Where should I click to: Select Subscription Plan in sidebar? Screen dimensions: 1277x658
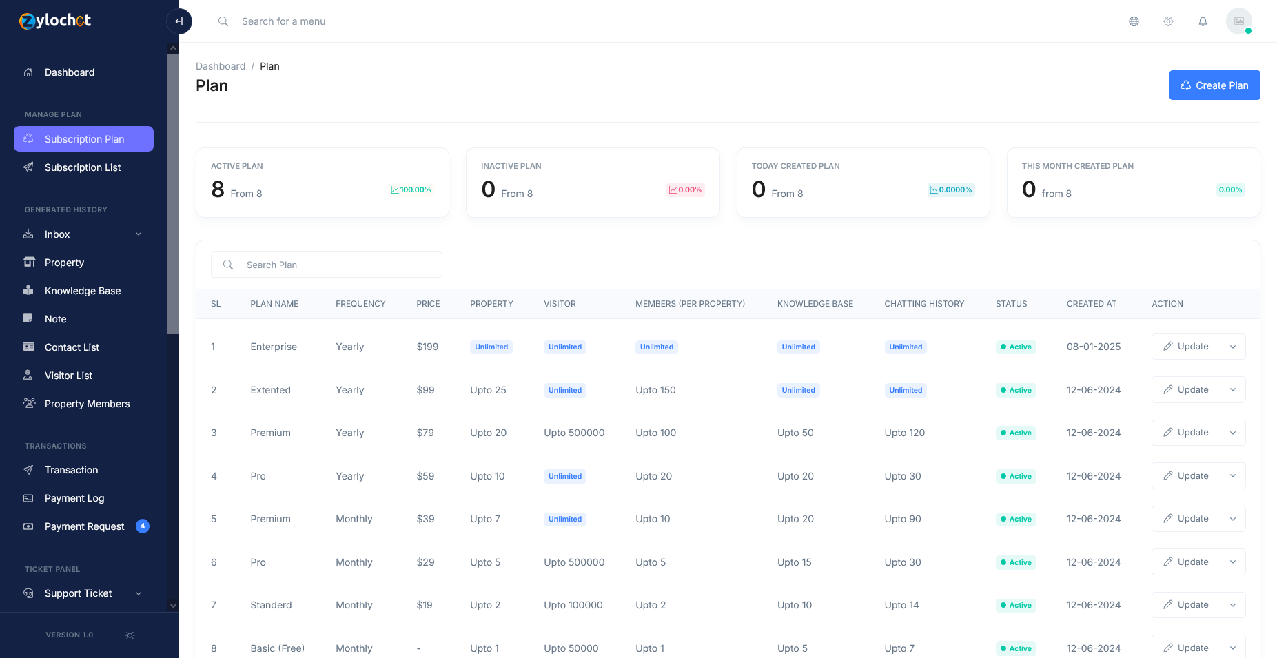click(83, 138)
